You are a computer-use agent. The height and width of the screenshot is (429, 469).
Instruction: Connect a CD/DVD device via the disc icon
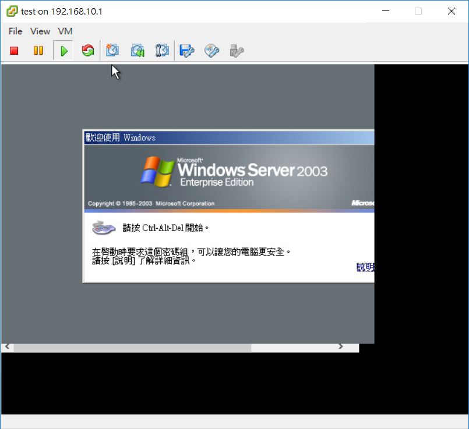[211, 51]
